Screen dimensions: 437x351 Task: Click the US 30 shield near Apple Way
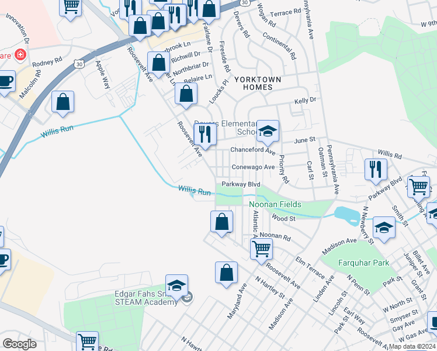[79, 64]
